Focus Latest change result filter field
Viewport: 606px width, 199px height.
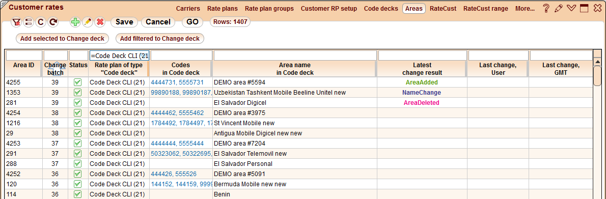tap(422, 55)
